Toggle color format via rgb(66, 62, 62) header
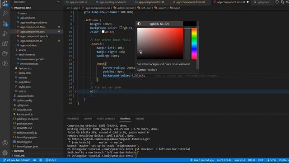This screenshot has height=163, width=289. pos(159,24)
